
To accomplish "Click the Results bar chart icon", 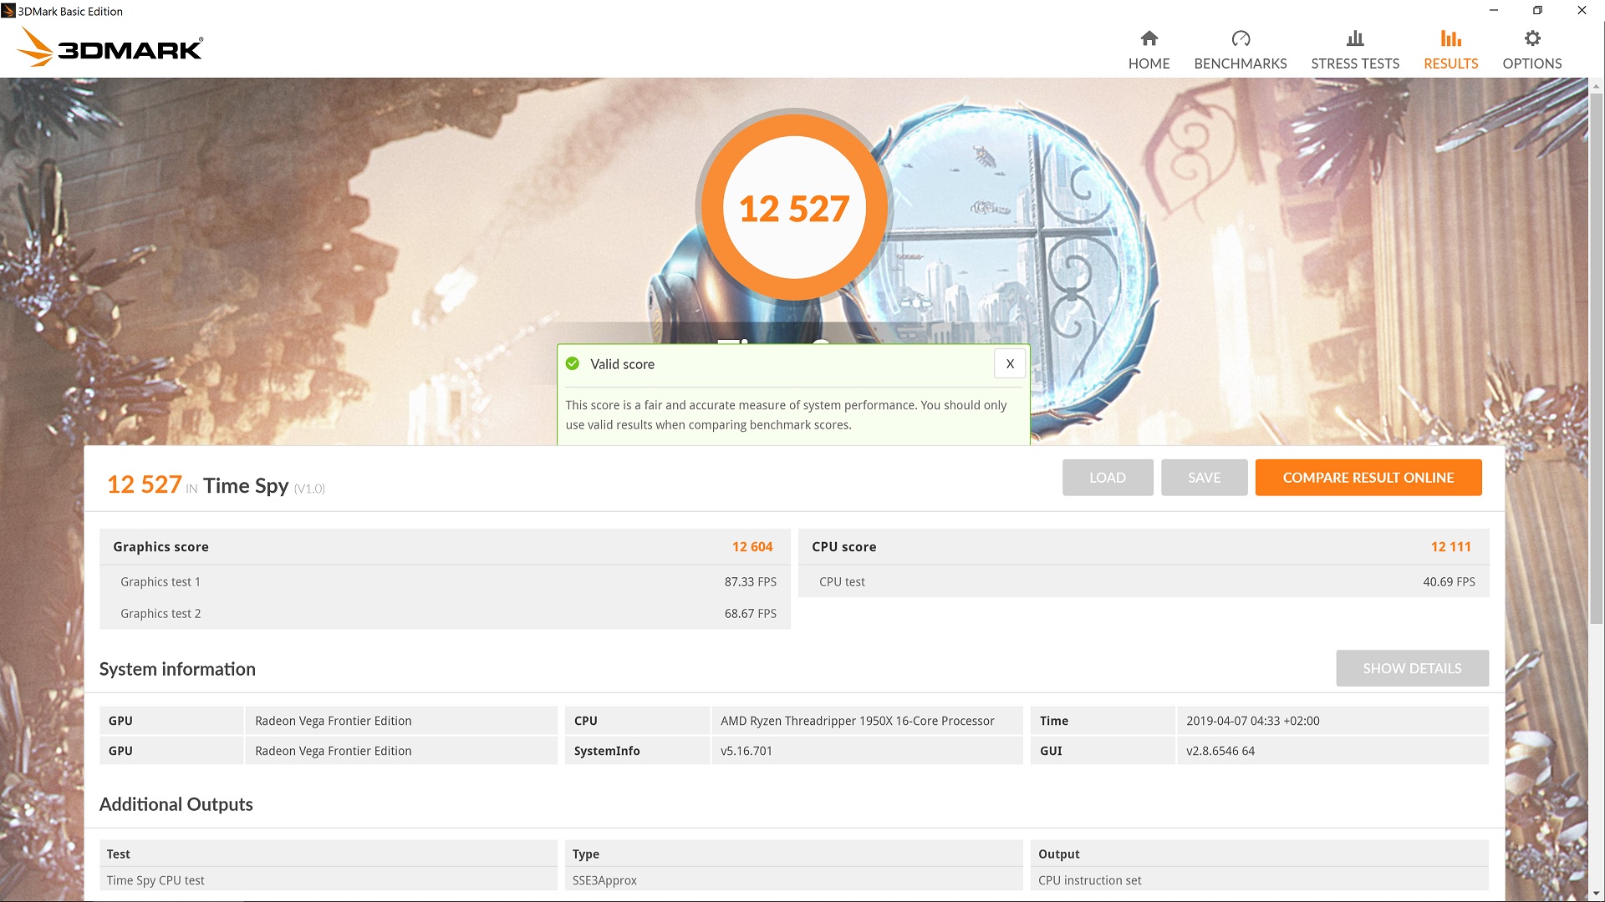I will click(1450, 38).
